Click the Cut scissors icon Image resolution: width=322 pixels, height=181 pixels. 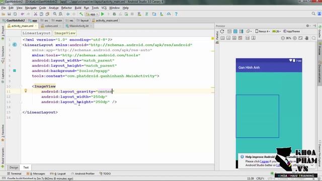36,14
